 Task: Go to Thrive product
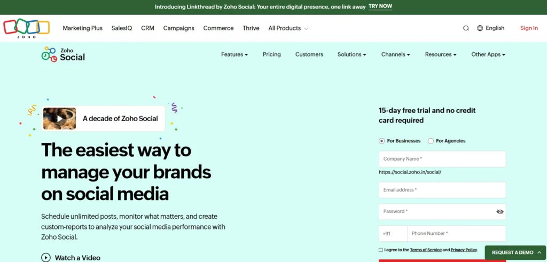pyautogui.click(x=251, y=28)
